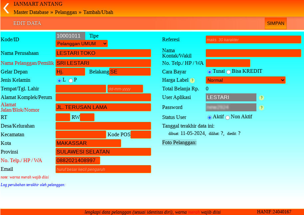Screen dimensions: 304x215
Task: Click the Foto Pelanggan label
Action: pyautogui.click(x=179, y=143)
